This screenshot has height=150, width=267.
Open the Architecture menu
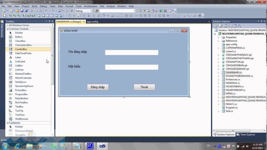pos(90,6)
